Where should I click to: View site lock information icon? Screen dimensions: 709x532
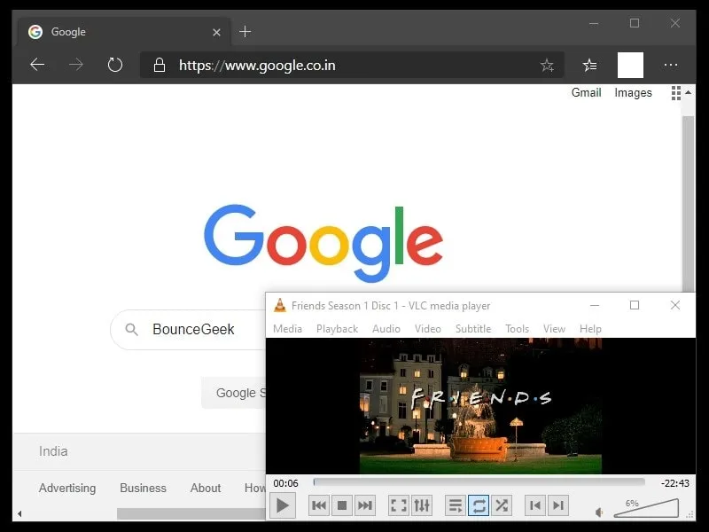(x=160, y=65)
